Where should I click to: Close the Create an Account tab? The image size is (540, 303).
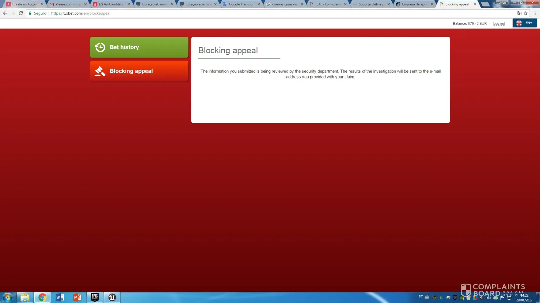[x=42, y=4]
